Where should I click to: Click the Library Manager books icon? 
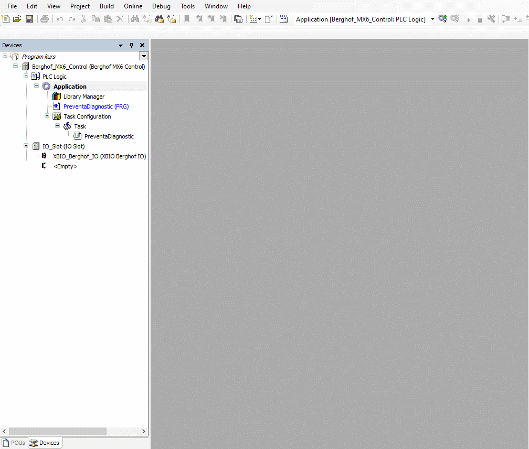pos(57,97)
